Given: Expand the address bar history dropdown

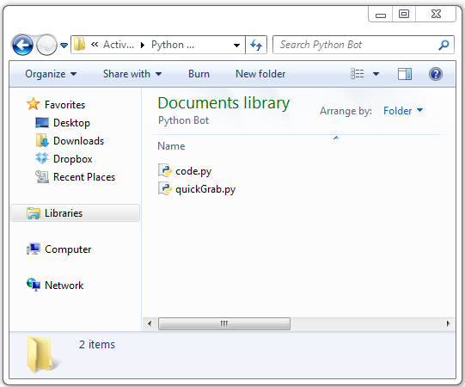Looking at the screenshot, I should point(236,46).
